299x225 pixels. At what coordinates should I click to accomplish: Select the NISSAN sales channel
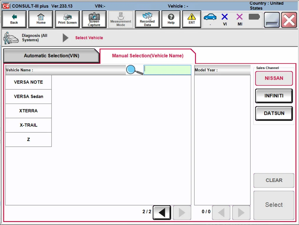pos(273,78)
